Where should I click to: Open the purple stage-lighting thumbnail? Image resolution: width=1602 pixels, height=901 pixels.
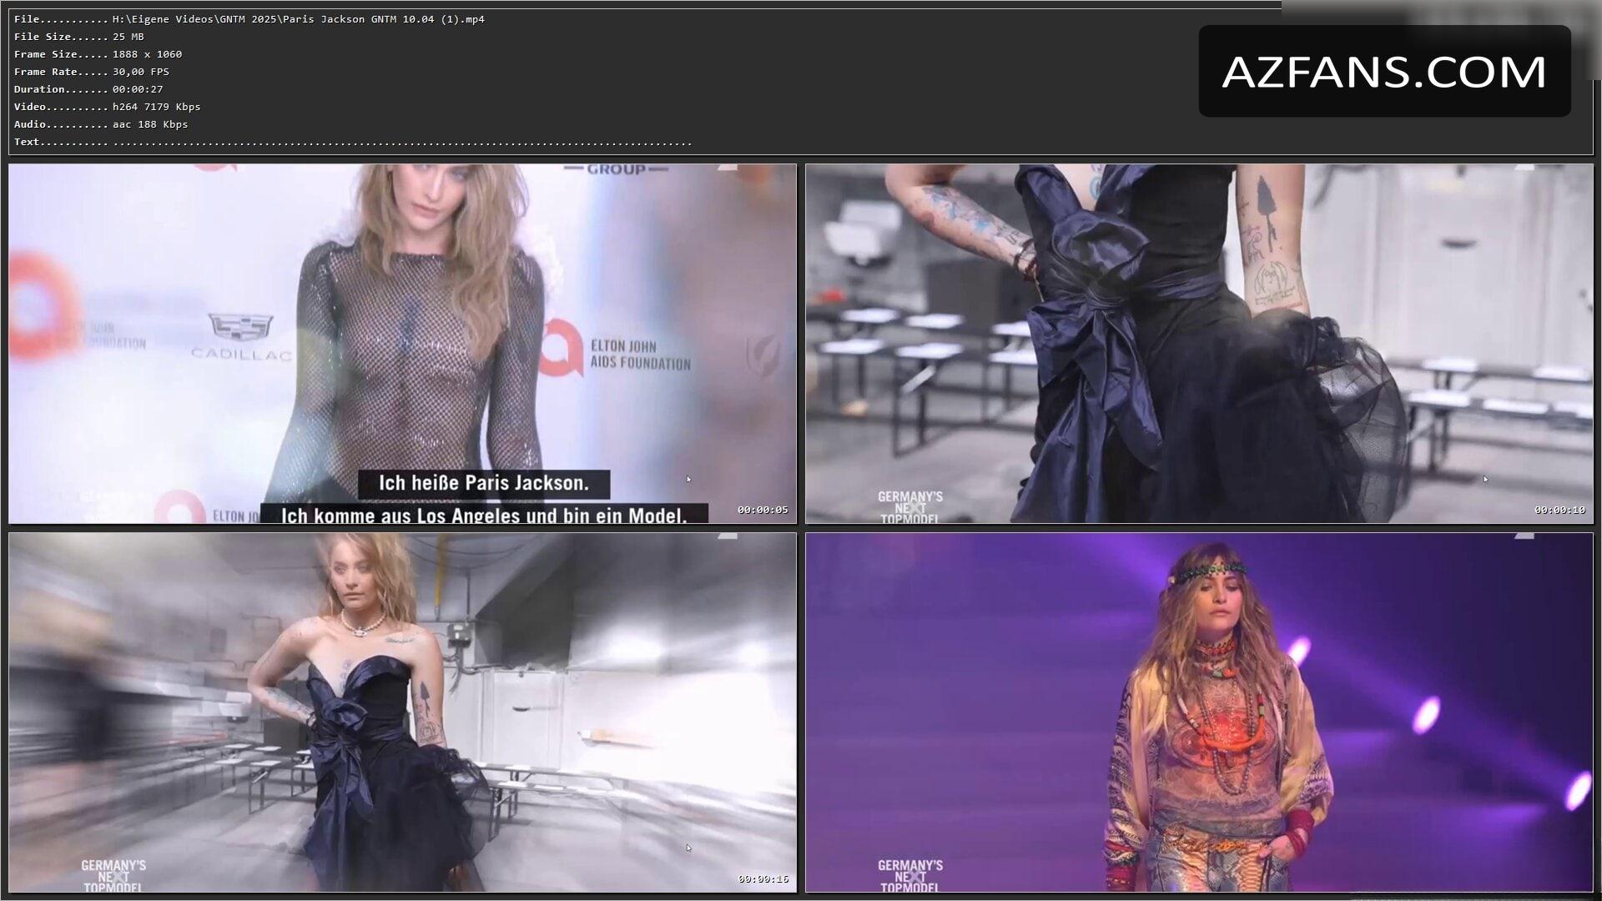(1199, 712)
